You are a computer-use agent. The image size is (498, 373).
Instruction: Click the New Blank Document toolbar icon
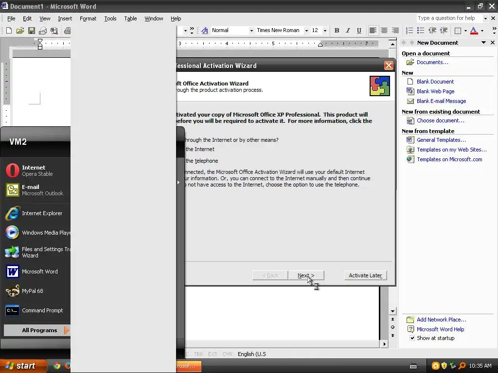pos(9,31)
